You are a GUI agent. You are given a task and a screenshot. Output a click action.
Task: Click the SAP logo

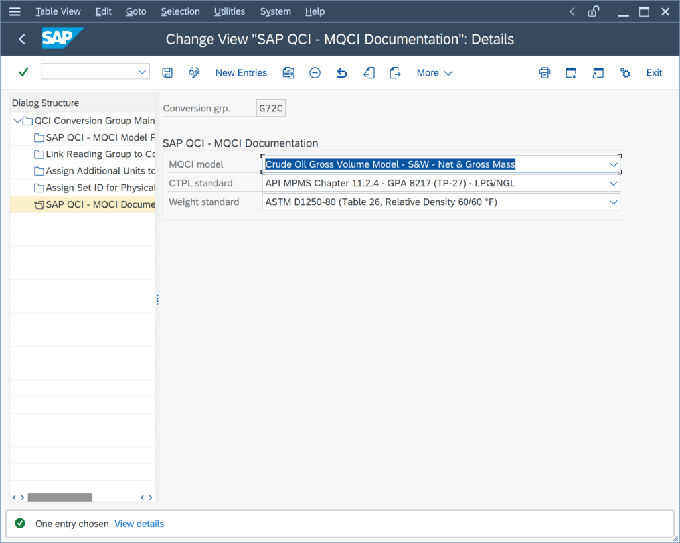[62, 38]
